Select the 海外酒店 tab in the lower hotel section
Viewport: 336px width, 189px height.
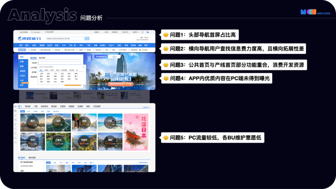32,158
